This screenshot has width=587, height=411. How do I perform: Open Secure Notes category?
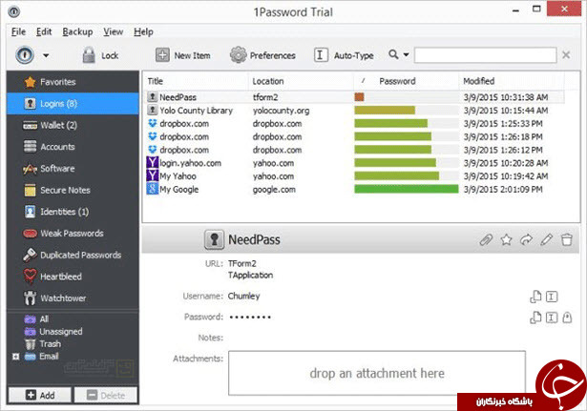[x=73, y=190]
